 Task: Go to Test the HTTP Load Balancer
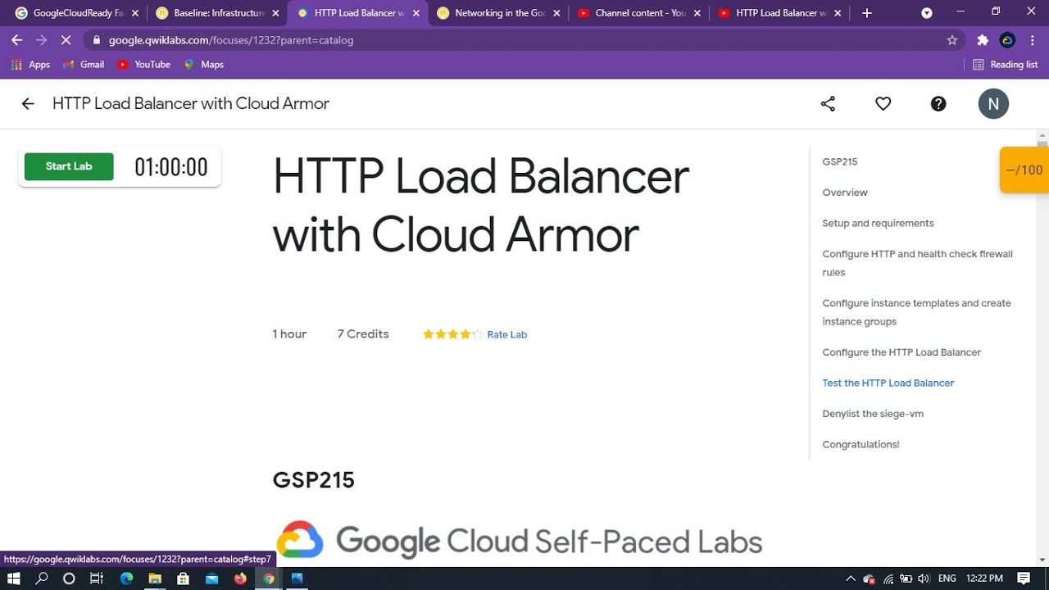[x=888, y=383]
